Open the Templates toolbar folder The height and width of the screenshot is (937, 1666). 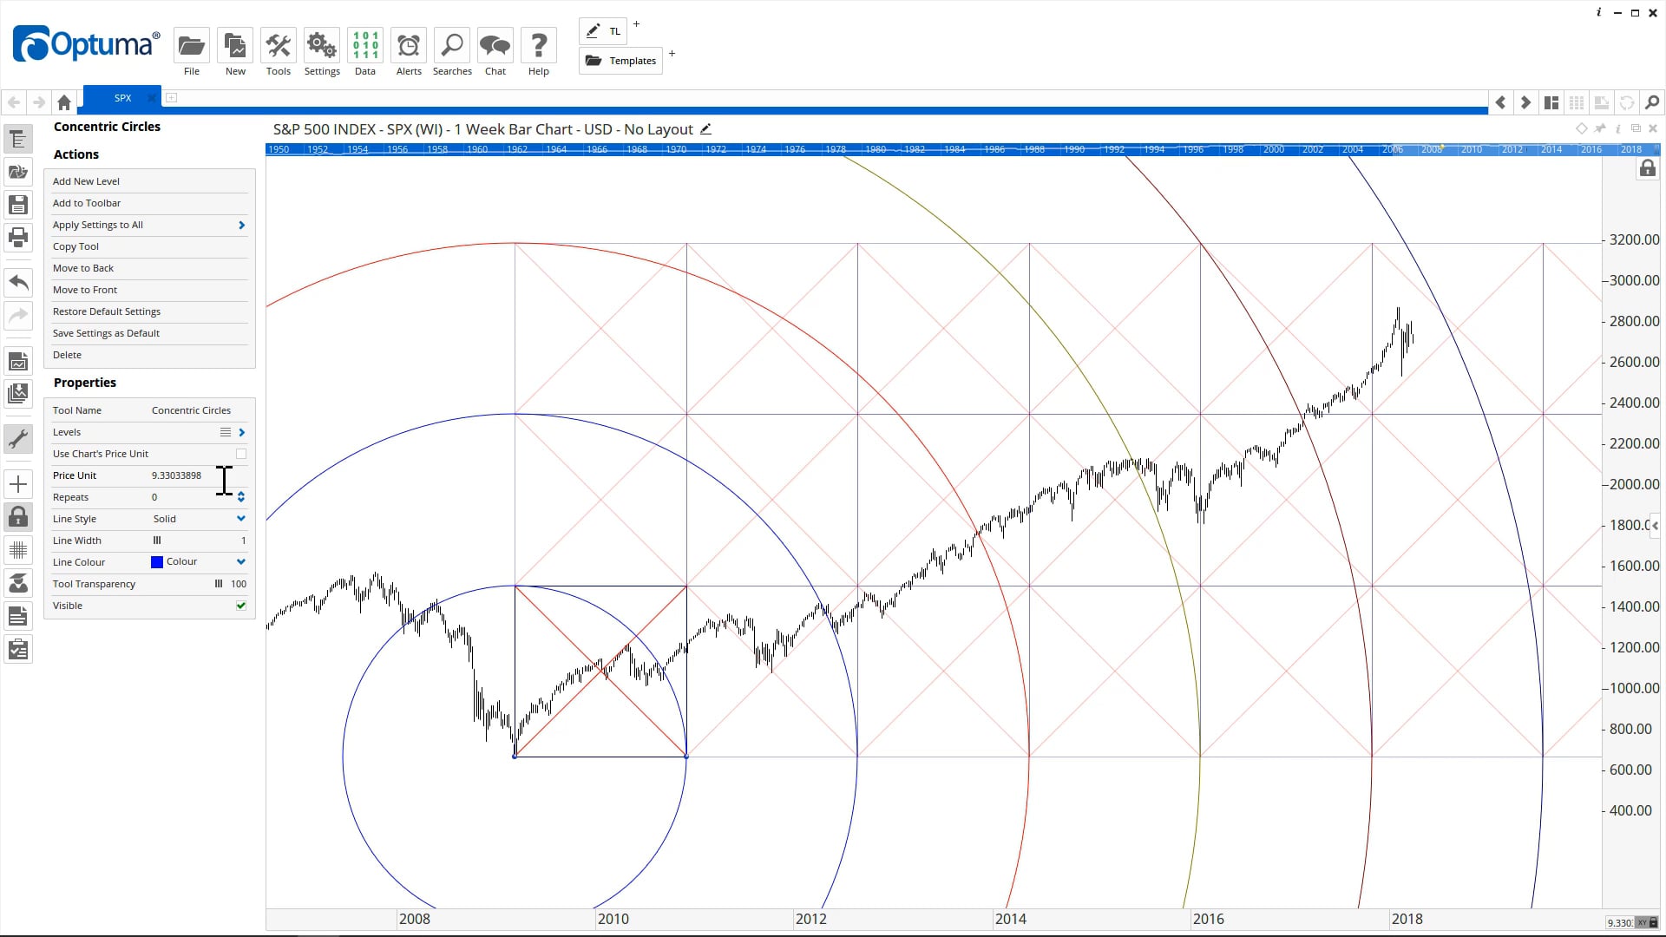click(x=620, y=61)
